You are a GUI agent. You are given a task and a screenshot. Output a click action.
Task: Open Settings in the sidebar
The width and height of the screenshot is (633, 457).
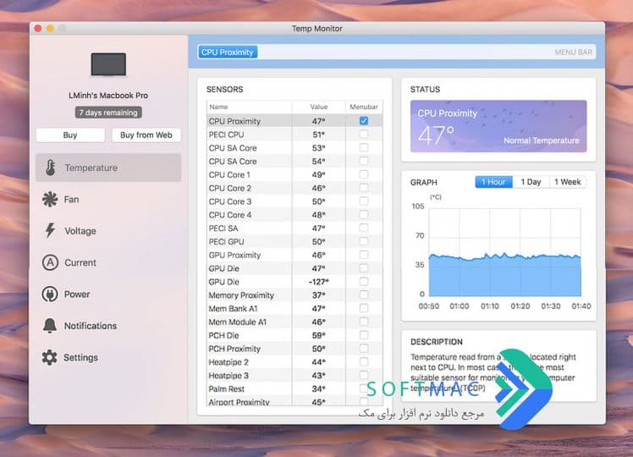click(108, 357)
